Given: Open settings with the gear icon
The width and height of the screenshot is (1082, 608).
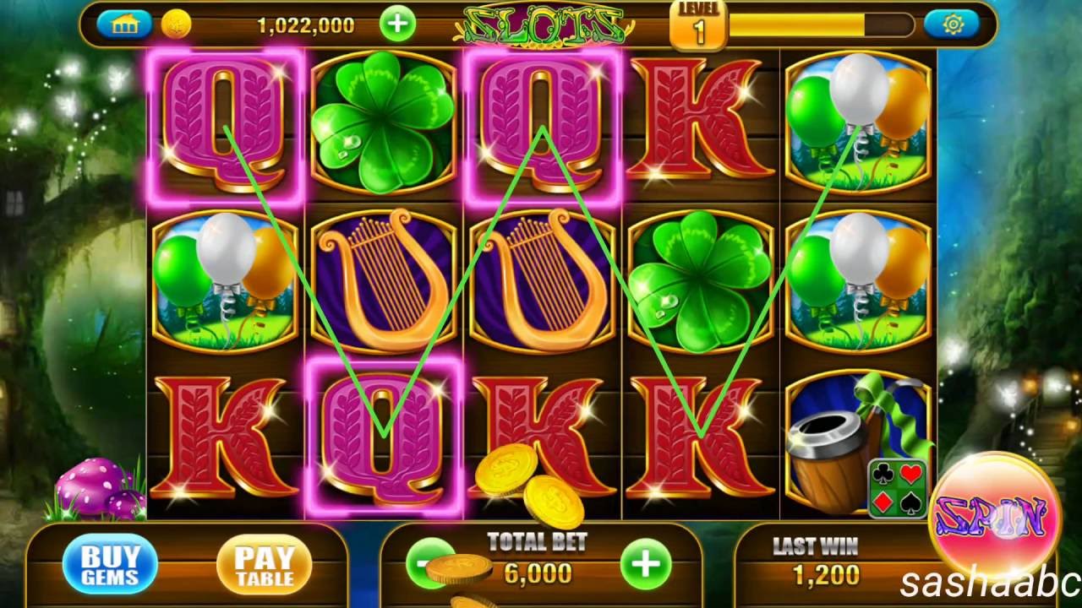Looking at the screenshot, I should [952, 24].
